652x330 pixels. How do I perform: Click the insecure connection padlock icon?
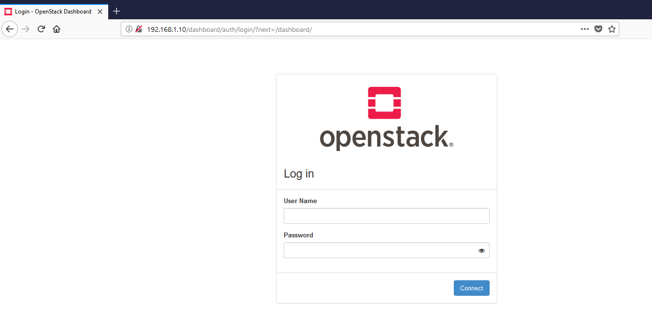click(x=139, y=29)
